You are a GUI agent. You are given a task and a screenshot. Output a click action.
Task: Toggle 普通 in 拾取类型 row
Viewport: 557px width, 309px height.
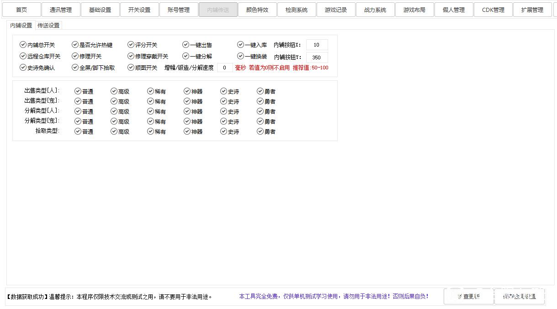pyautogui.click(x=84, y=131)
